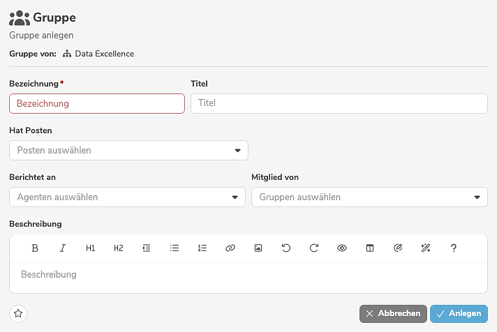Expand the Berichtet an agent selector
497x332 pixels.
coord(127,197)
